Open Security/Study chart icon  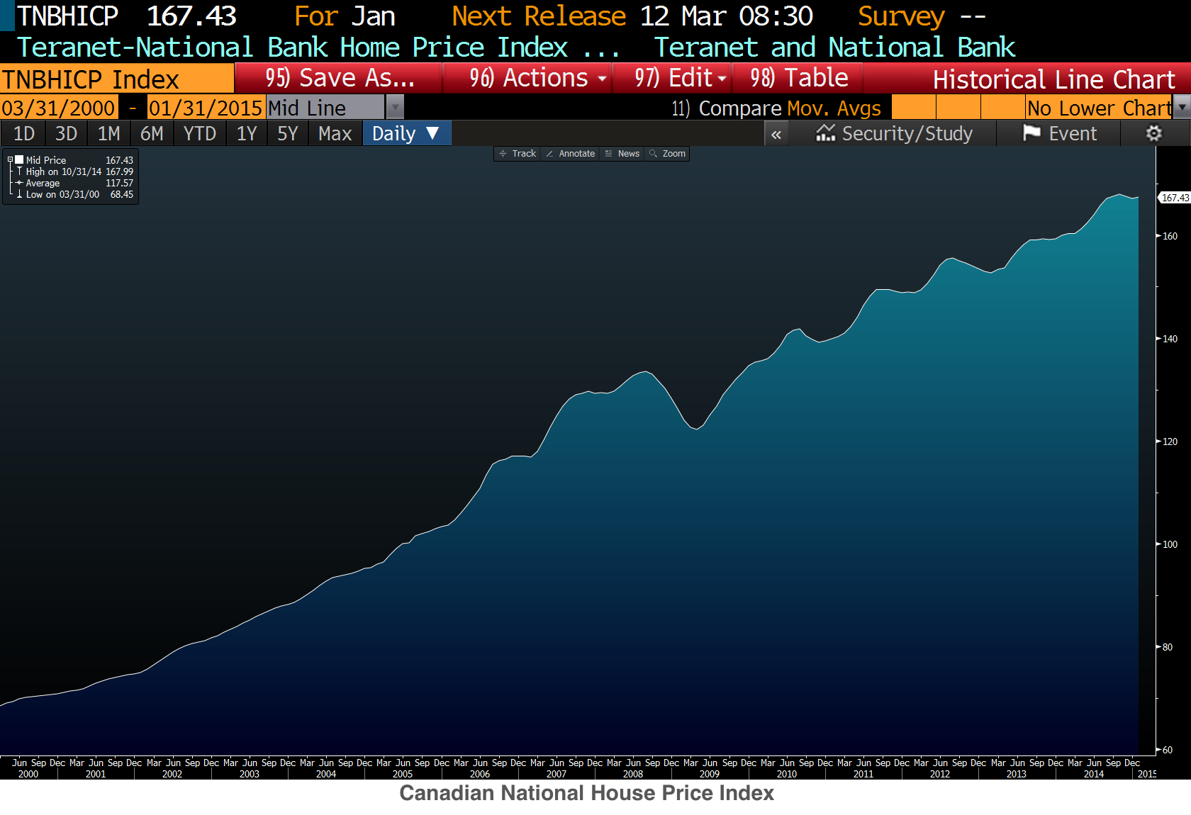825,133
